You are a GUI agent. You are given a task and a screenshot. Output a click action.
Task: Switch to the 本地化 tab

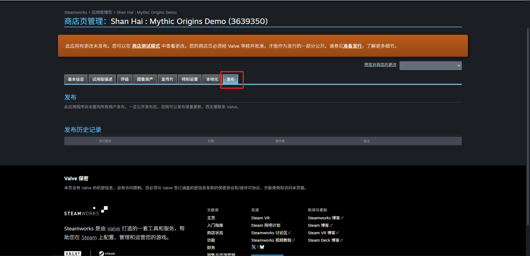(212, 79)
